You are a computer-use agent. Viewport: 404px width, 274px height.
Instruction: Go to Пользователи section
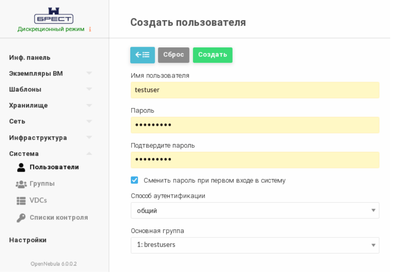click(x=54, y=167)
